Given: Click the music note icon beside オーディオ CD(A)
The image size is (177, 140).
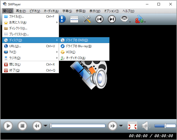Looking at the screenshot, I should pyautogui.click(x=62, y=58).
